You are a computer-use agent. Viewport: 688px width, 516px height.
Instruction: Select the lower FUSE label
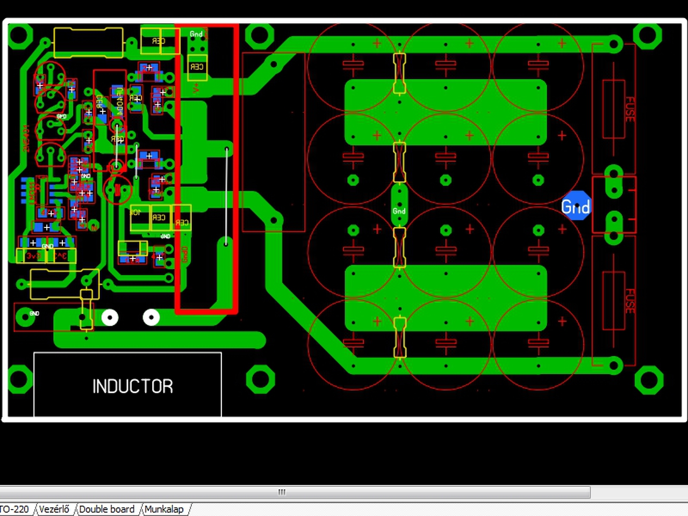[x=629, y=300]
